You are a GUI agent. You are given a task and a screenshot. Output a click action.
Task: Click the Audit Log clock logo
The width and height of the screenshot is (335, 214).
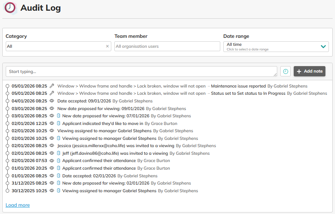click(x=10, y=8)
